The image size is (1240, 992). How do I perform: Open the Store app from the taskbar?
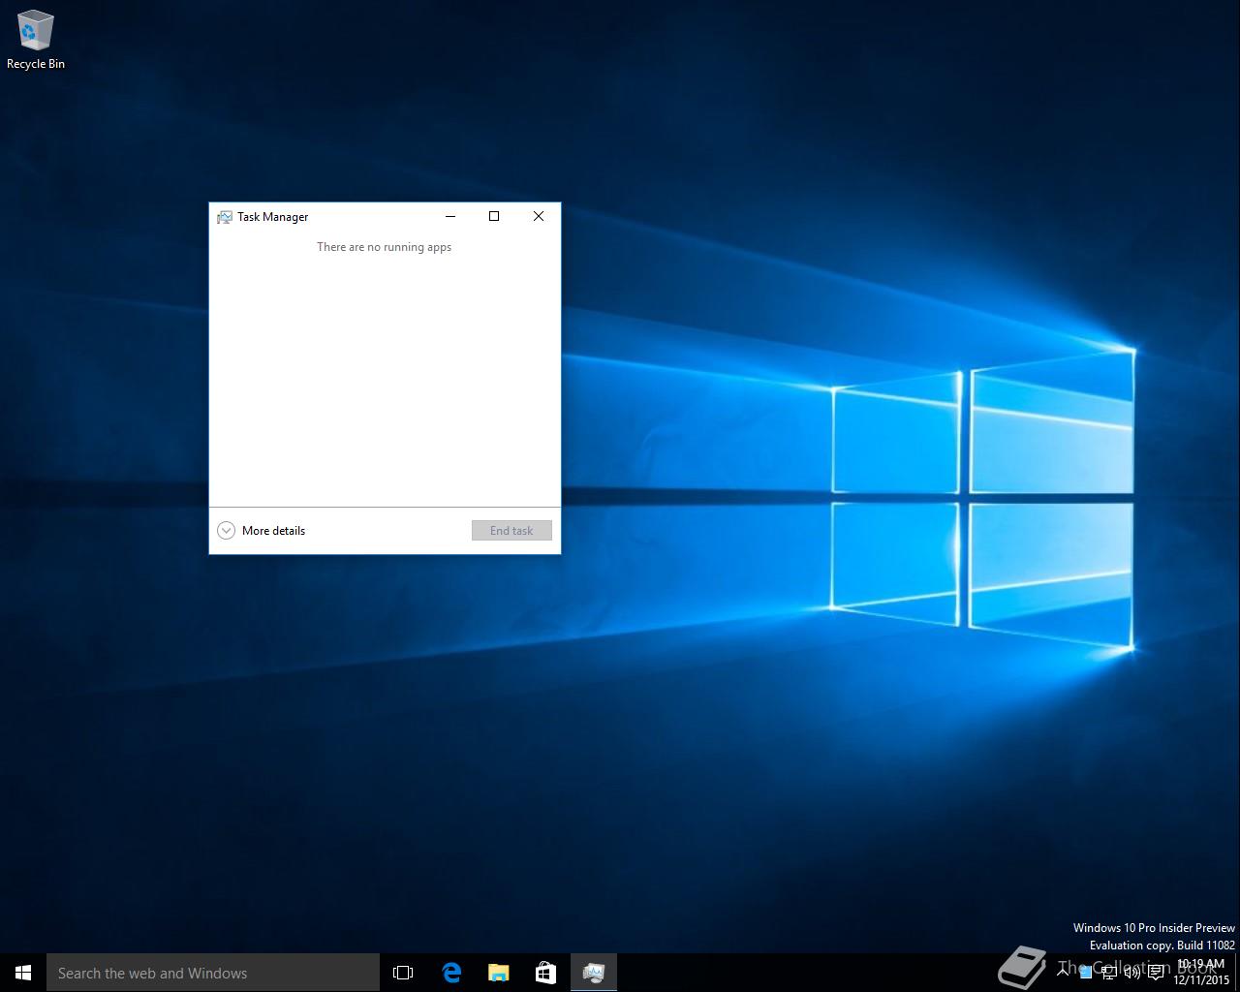(x=546, y=973)
